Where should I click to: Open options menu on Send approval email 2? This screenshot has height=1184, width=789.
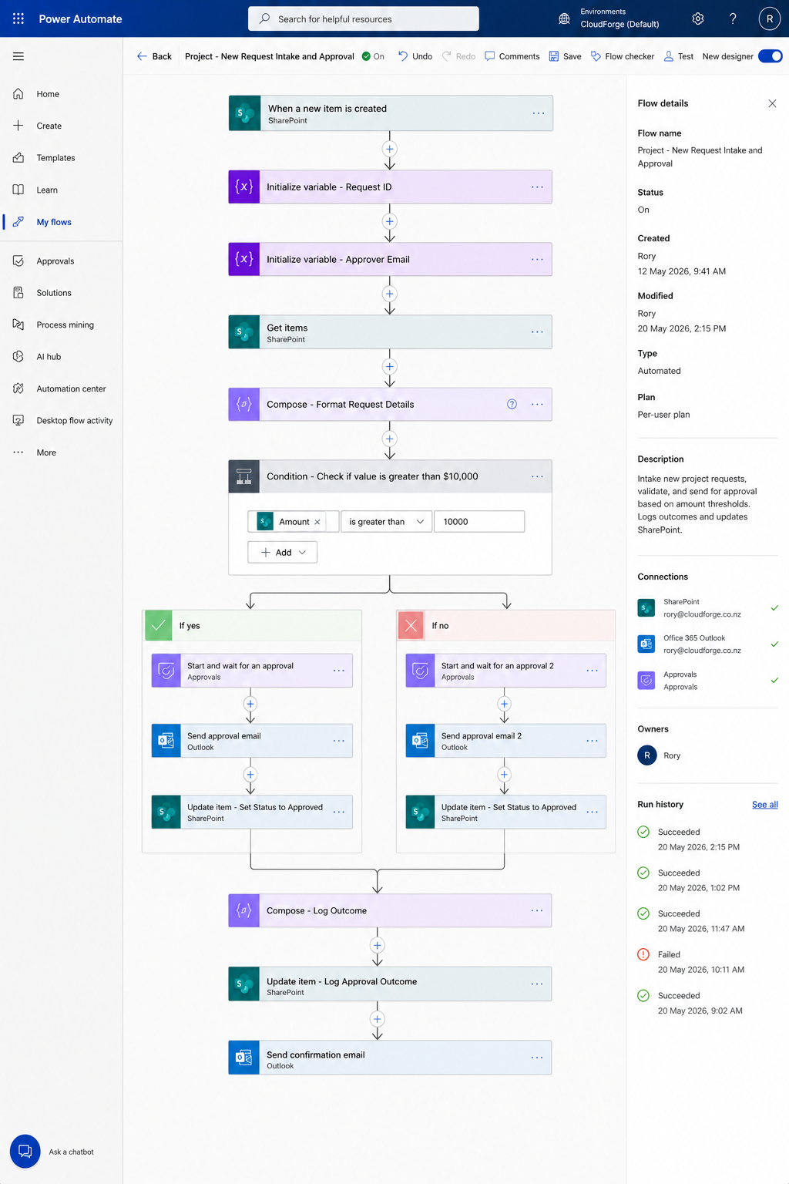(x=592, y=741)
